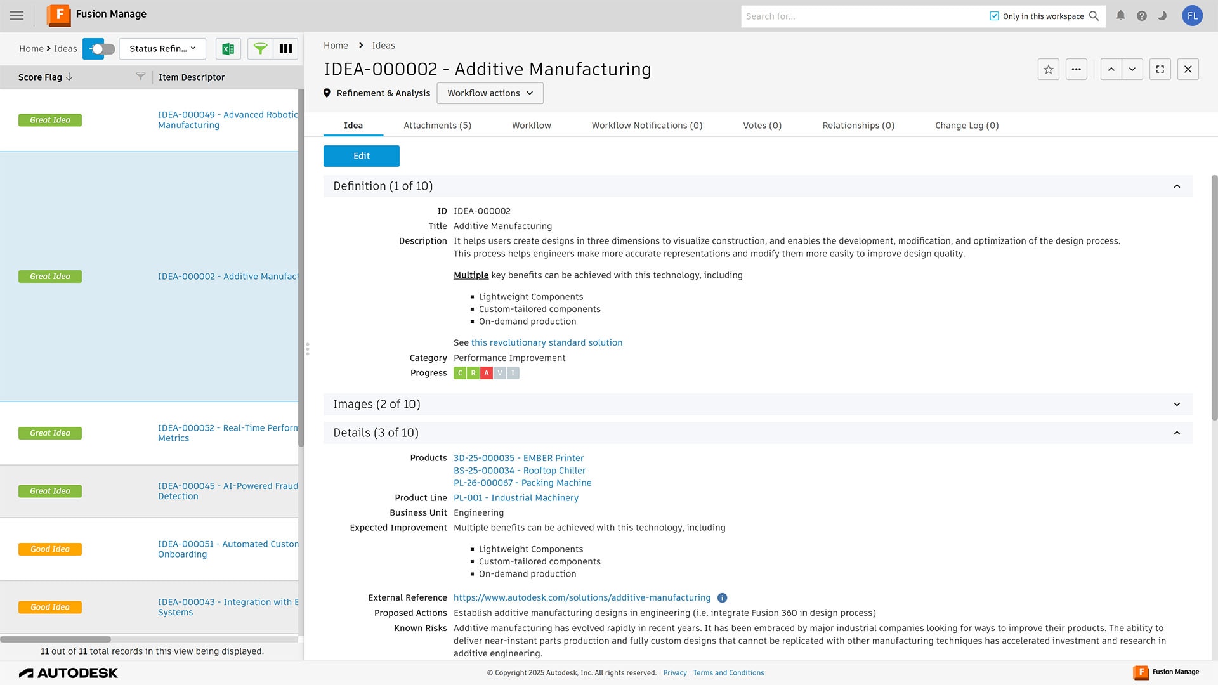1218x685 pixels.
Task: Collapse the Definition (1 of 10) section
Action: (1177, 186)
